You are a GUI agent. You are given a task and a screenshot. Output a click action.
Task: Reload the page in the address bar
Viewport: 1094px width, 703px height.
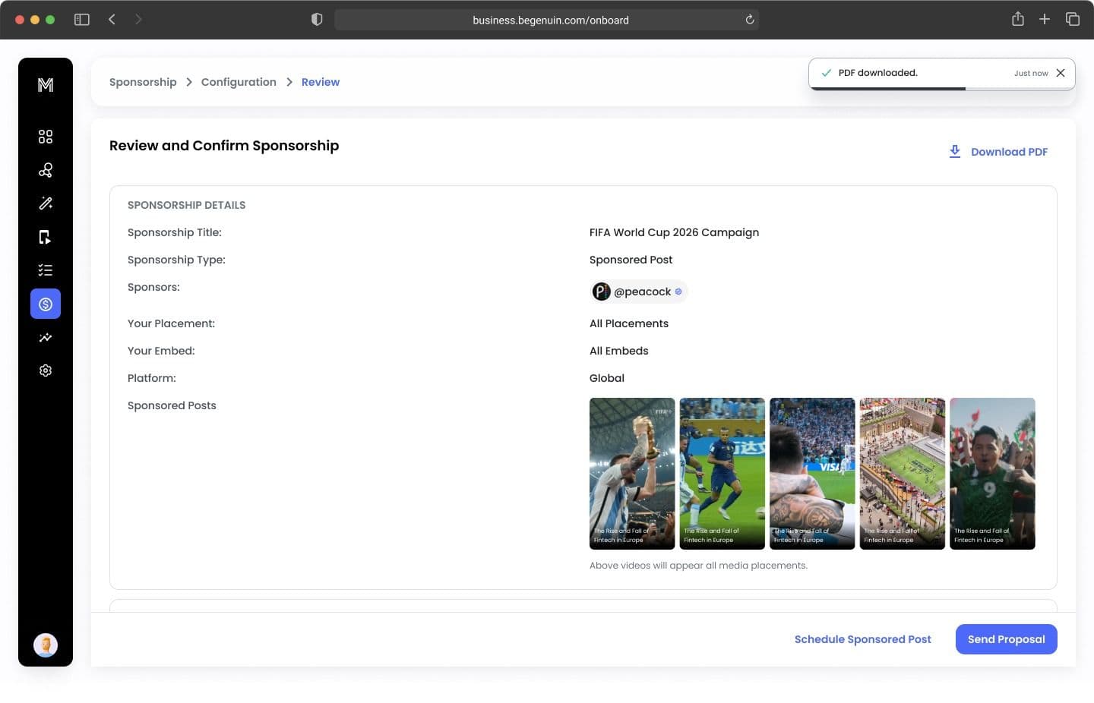point(750,20)
